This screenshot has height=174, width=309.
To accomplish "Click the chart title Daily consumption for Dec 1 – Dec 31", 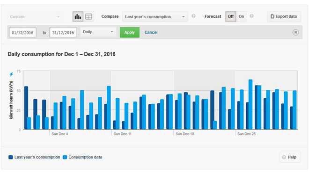I will (x=61, y=54).
